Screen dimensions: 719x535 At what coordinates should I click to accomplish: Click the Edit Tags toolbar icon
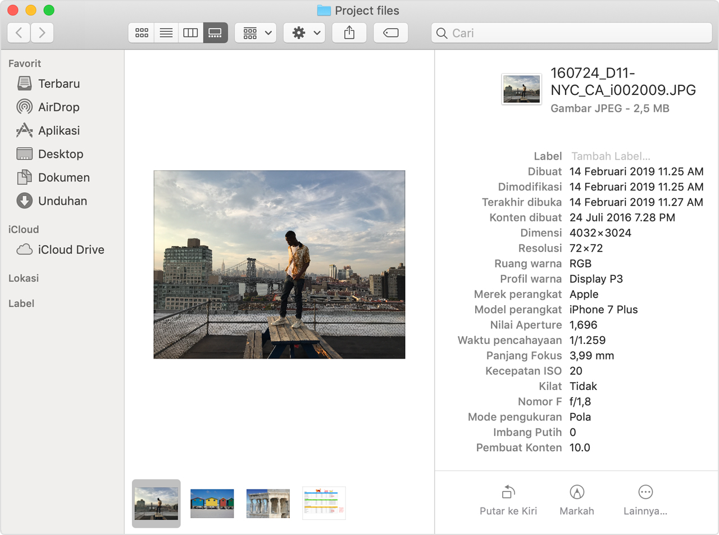[390, 33]
